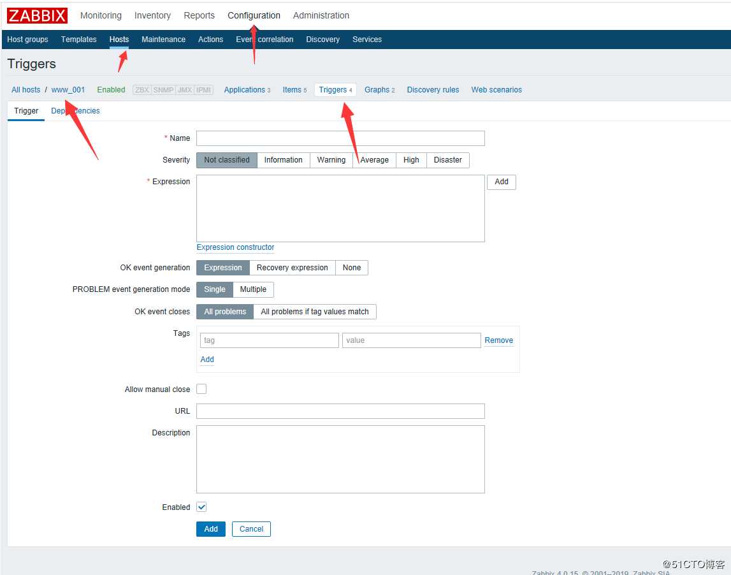Go to Host groups submenu

tap(27, 39)
